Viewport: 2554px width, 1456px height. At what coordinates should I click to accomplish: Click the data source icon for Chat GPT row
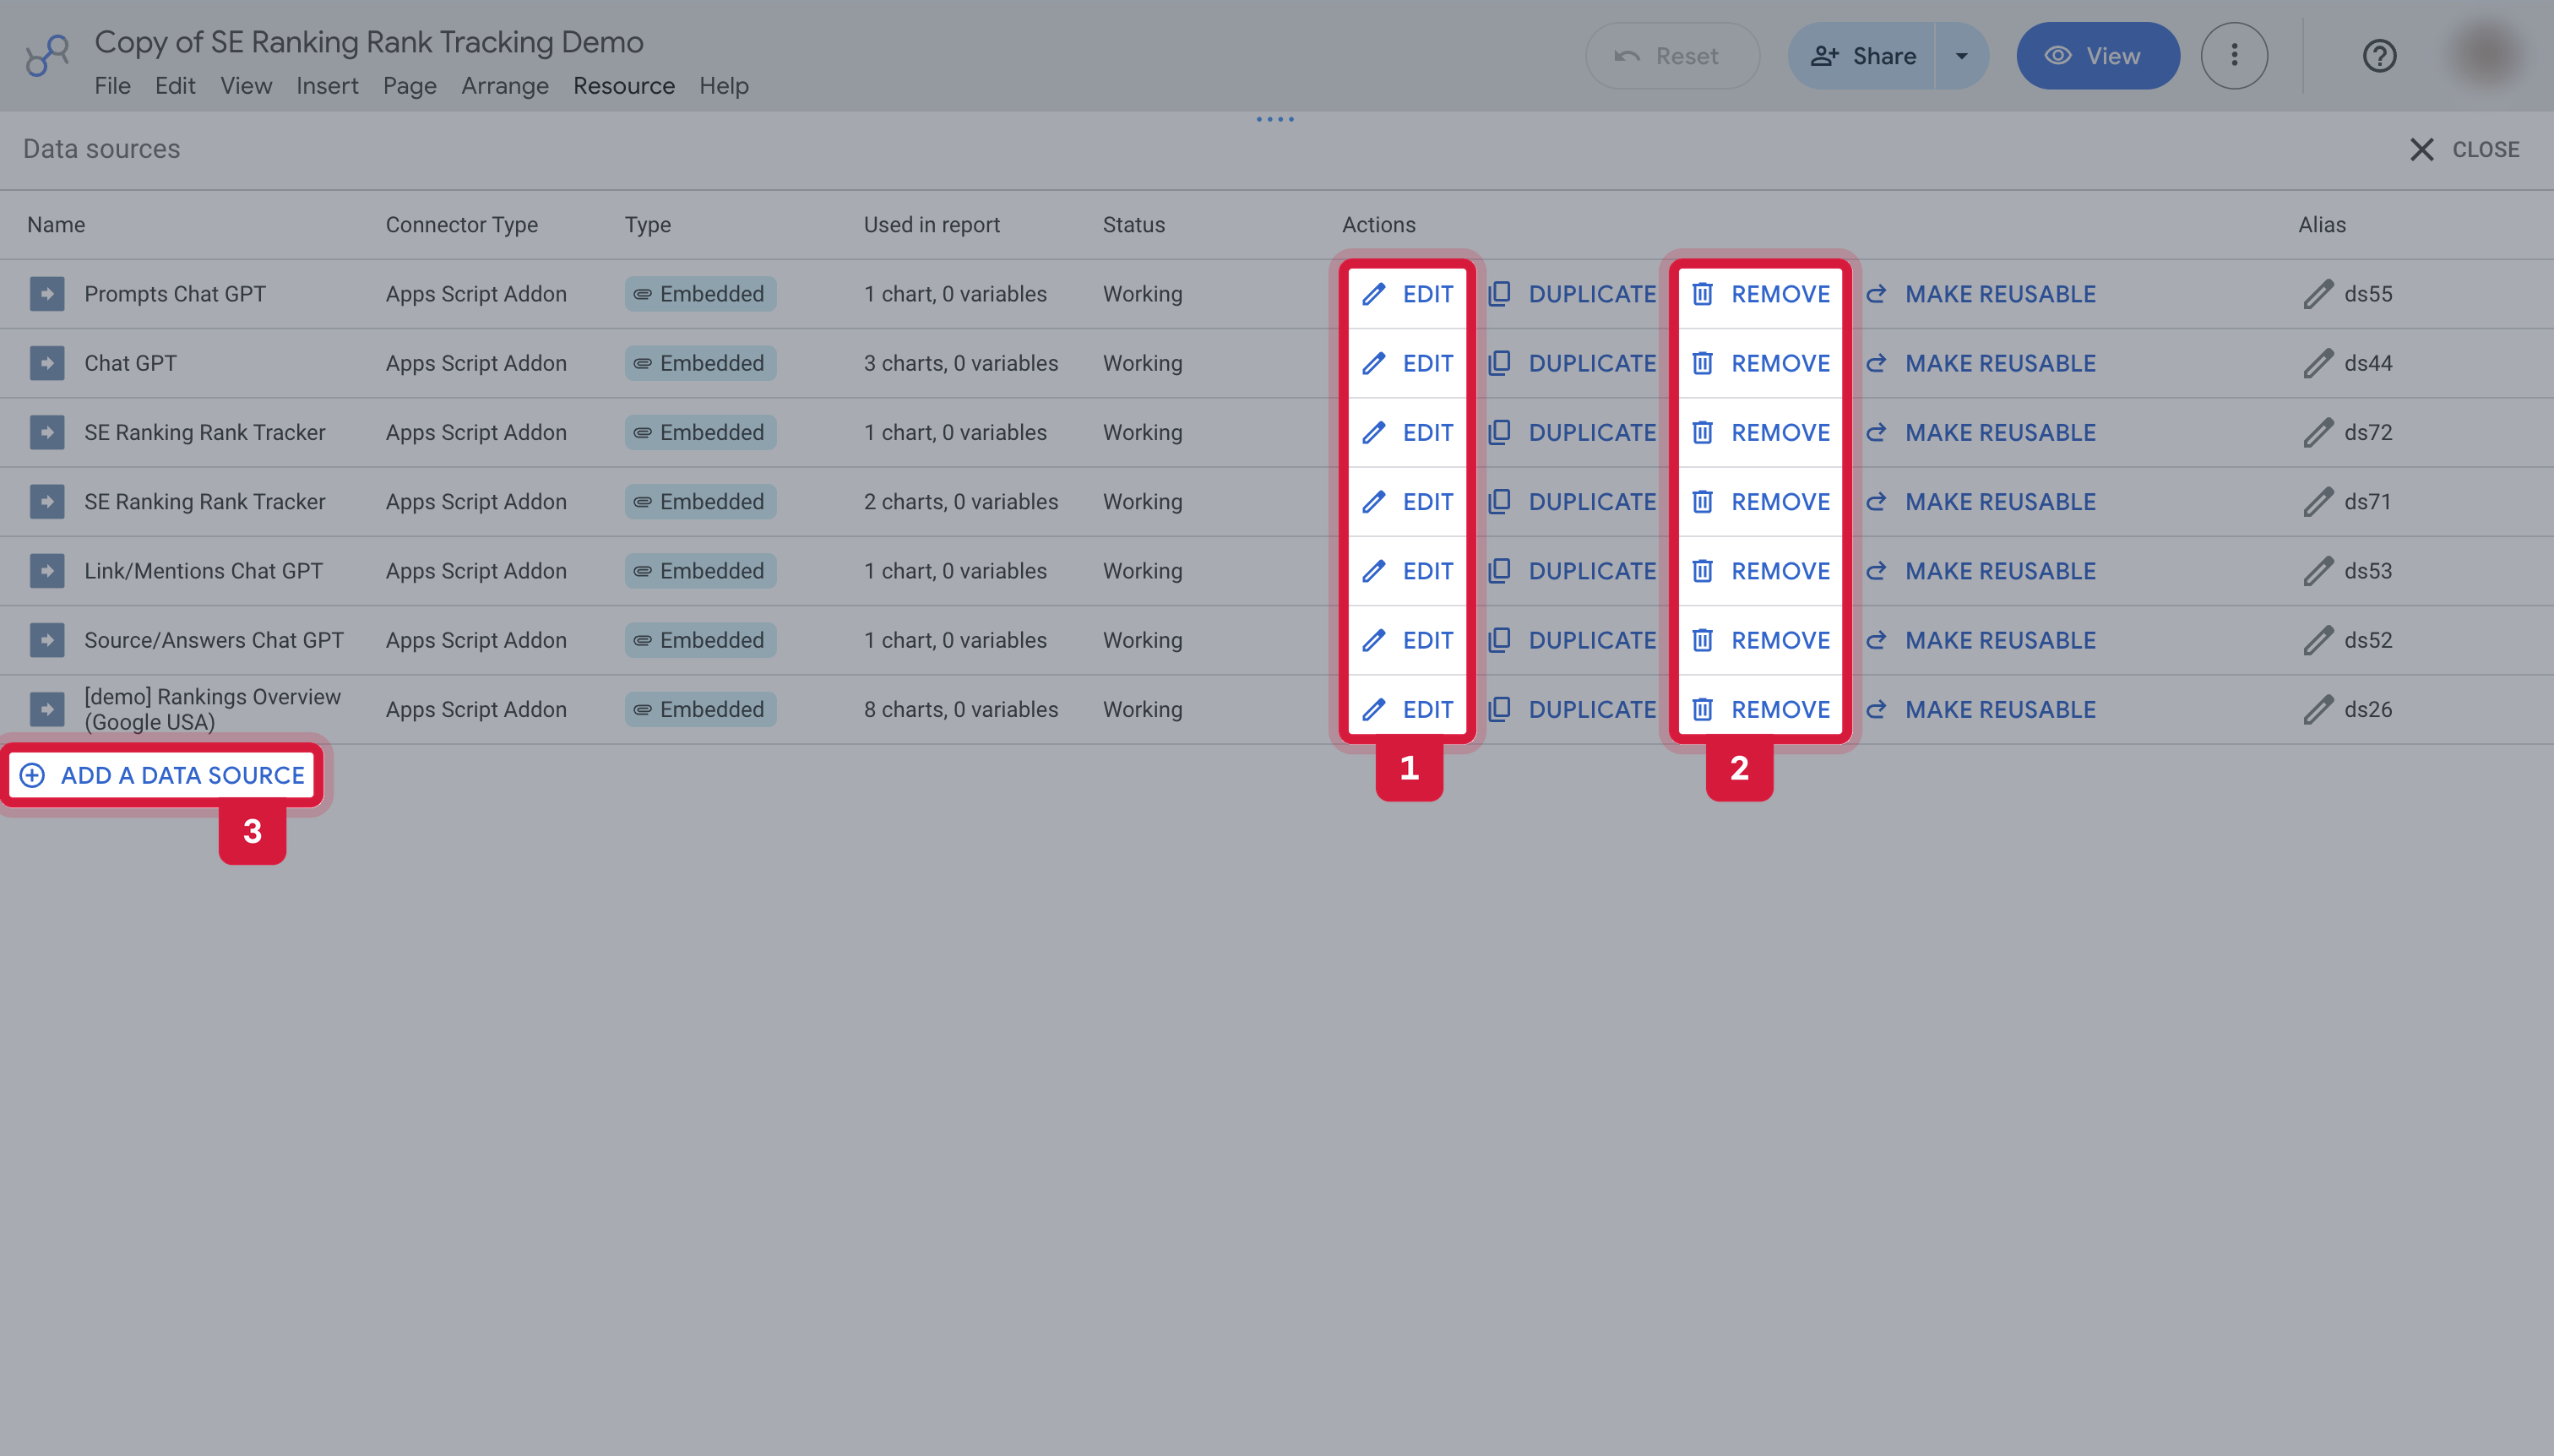pos(47,363)
